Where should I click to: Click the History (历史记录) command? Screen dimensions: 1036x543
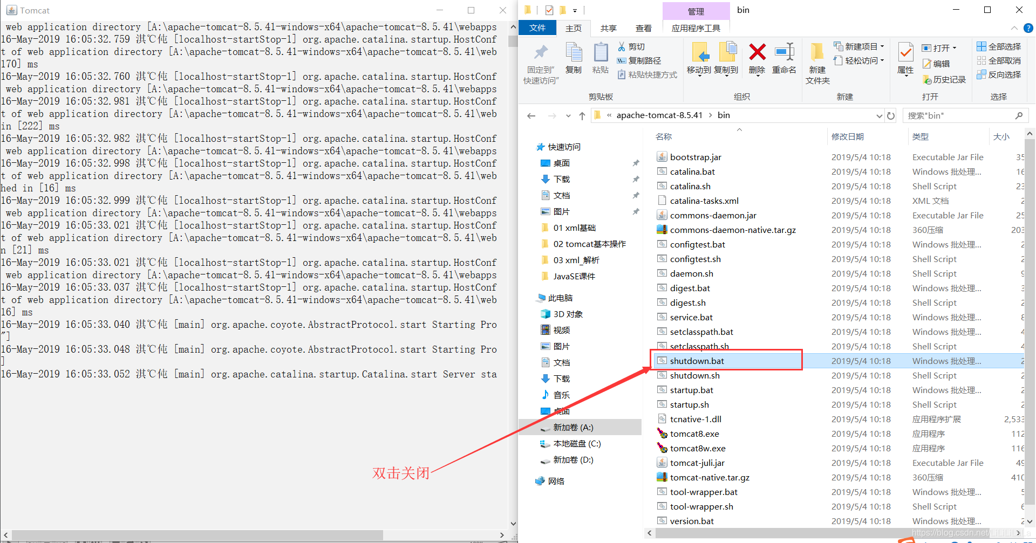[x=944, y=80]
